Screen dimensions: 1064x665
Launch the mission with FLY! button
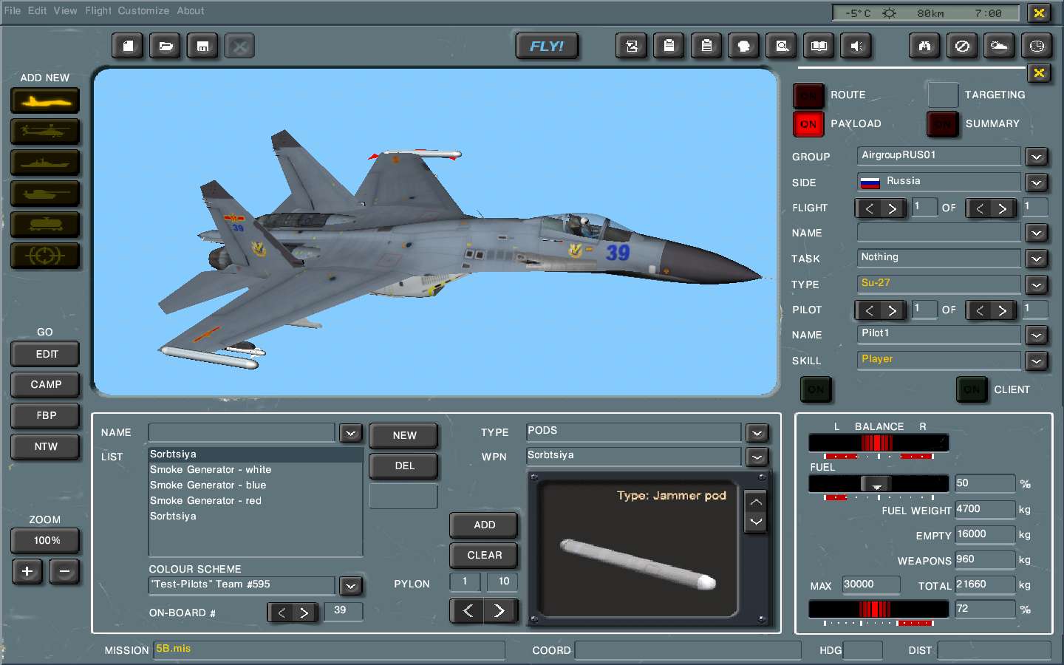[x=547, y=46]
